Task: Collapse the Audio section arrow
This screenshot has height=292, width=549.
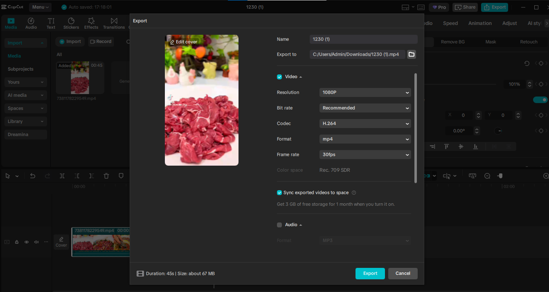Action: coord(301,225)
